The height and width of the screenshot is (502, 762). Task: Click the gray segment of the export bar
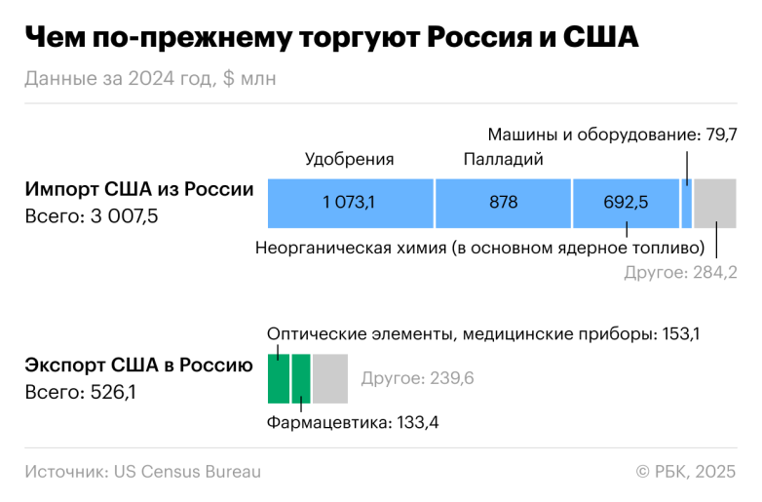330,378
